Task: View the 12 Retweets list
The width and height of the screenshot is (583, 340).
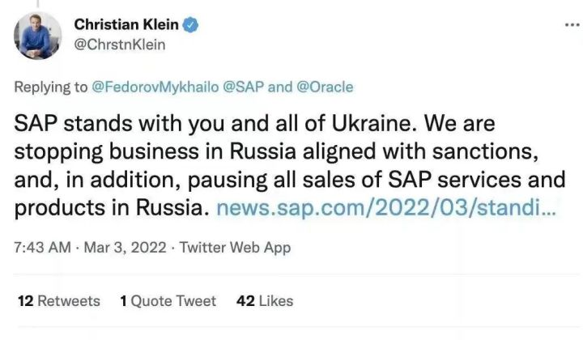Action: coord(58,301)
